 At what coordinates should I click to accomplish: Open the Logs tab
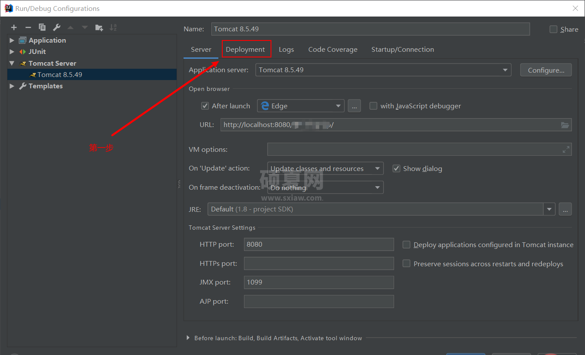(286, 49)
